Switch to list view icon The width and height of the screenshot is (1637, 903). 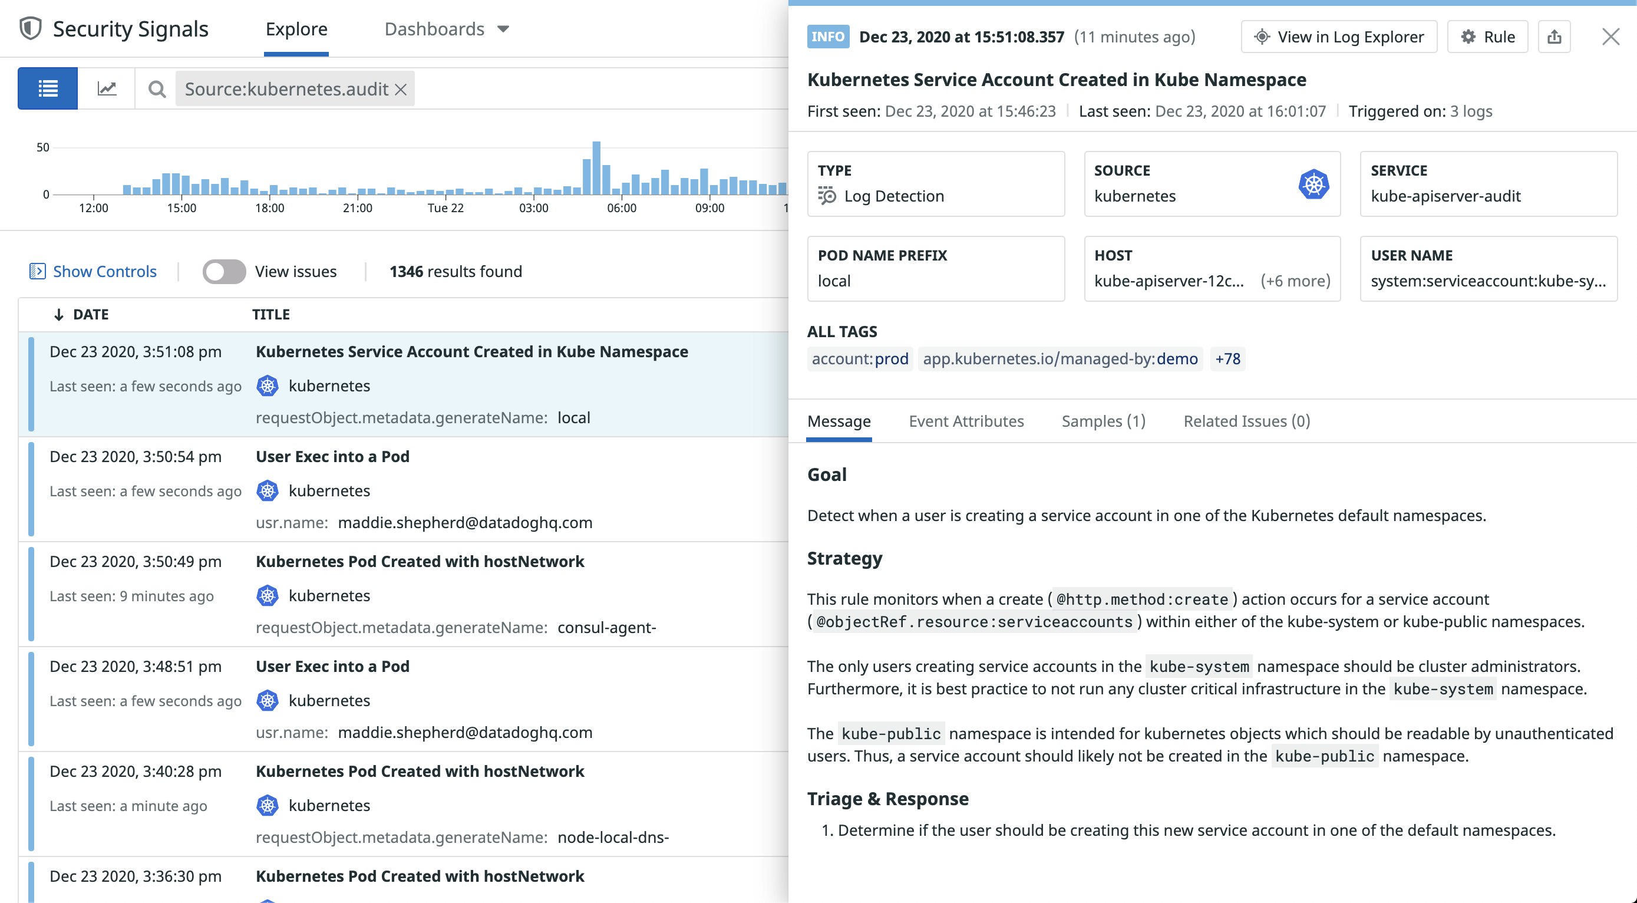pos(48,88)
